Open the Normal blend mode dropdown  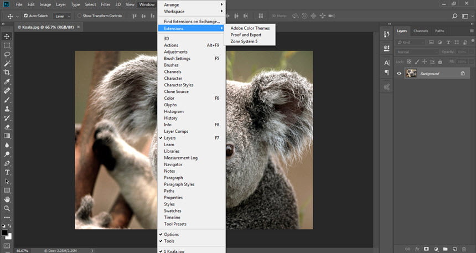pyautogui.click(x=416, y=52)
